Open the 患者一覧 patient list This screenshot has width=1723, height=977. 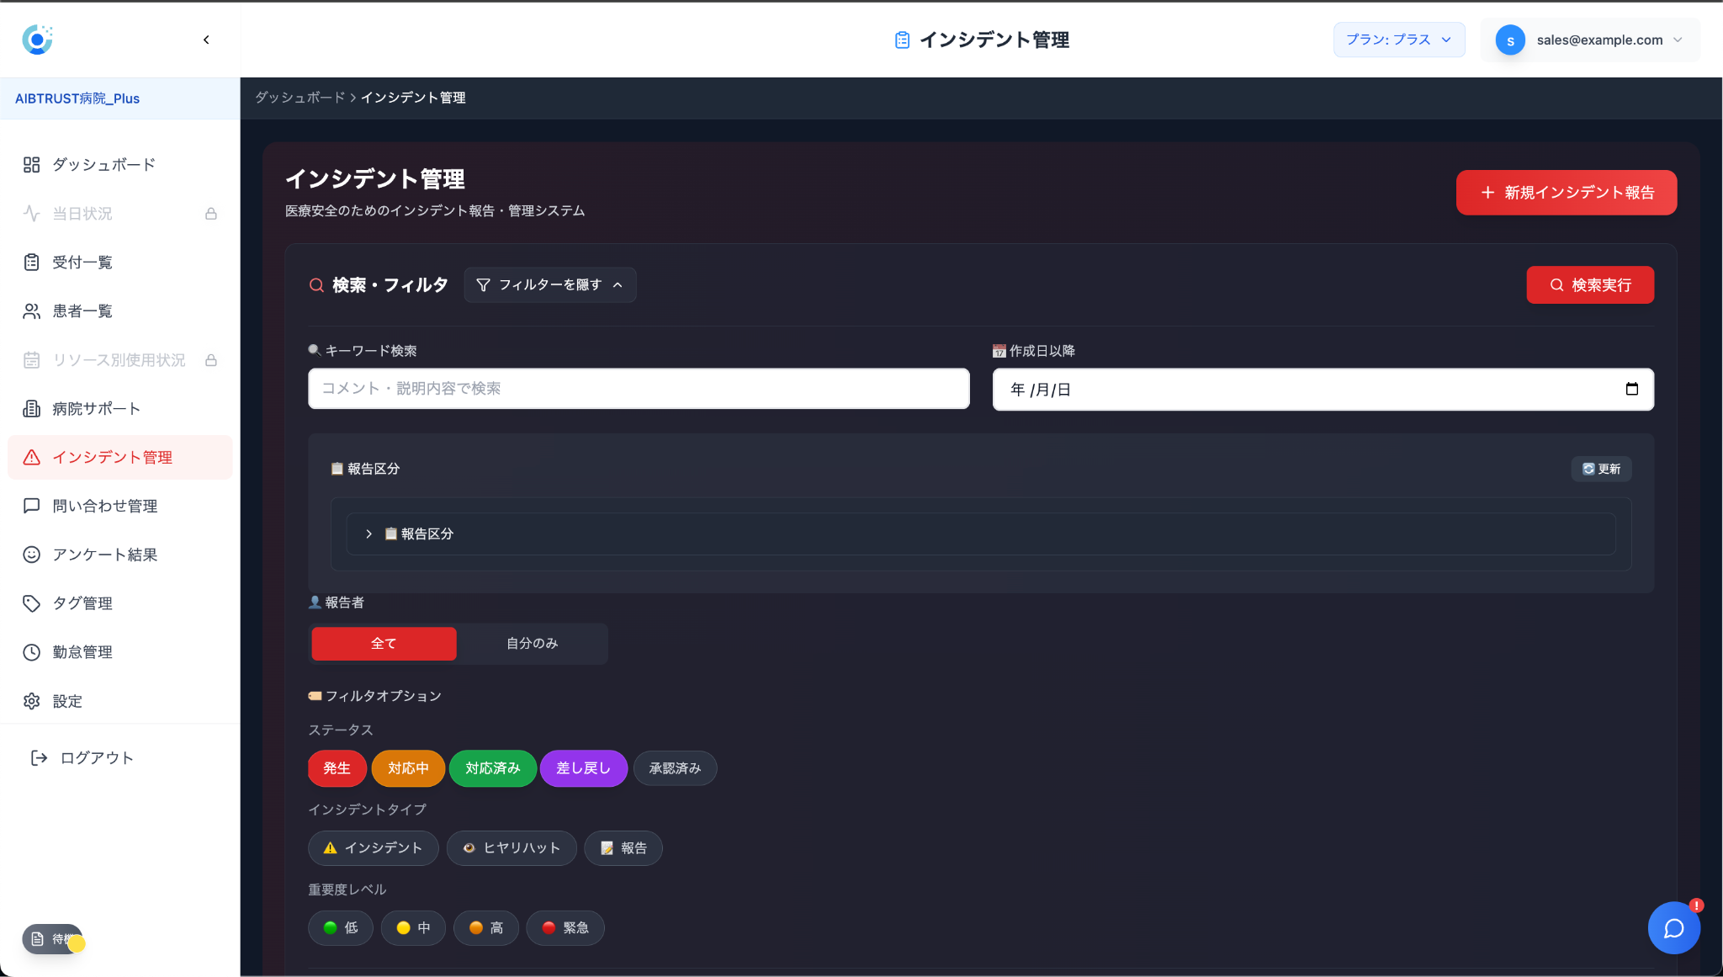click(x=82, y=311)
